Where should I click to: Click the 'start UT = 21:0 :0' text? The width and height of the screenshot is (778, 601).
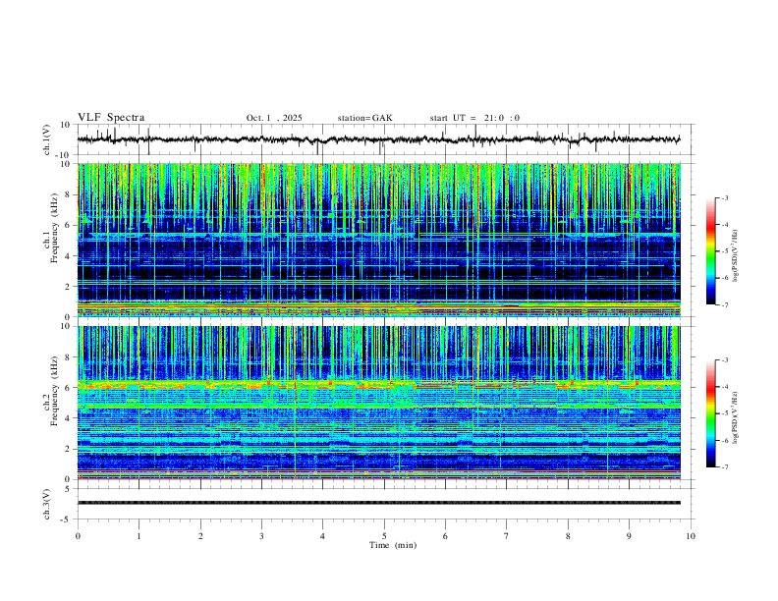pyautogui.click(x=474, y=118)
